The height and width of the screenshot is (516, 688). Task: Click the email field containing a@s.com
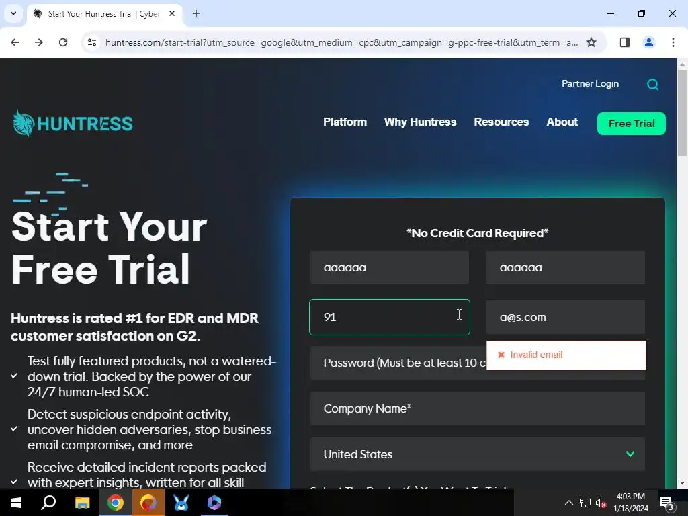point(566,317)
